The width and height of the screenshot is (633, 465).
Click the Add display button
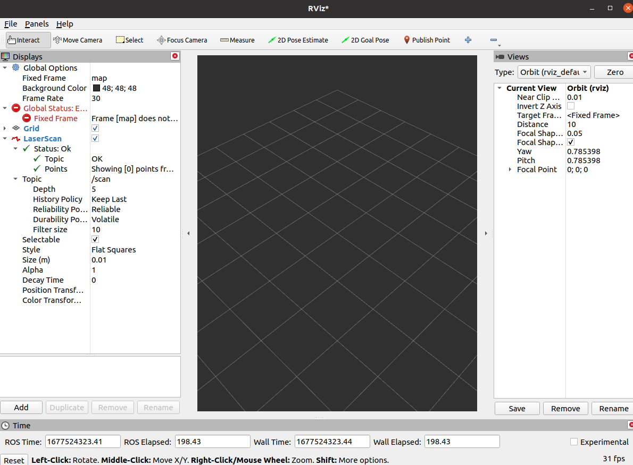point(21,407)
